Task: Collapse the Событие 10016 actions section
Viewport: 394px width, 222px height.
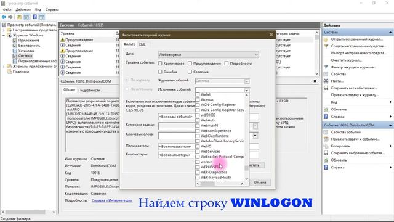Action: (x=390, y=125)
